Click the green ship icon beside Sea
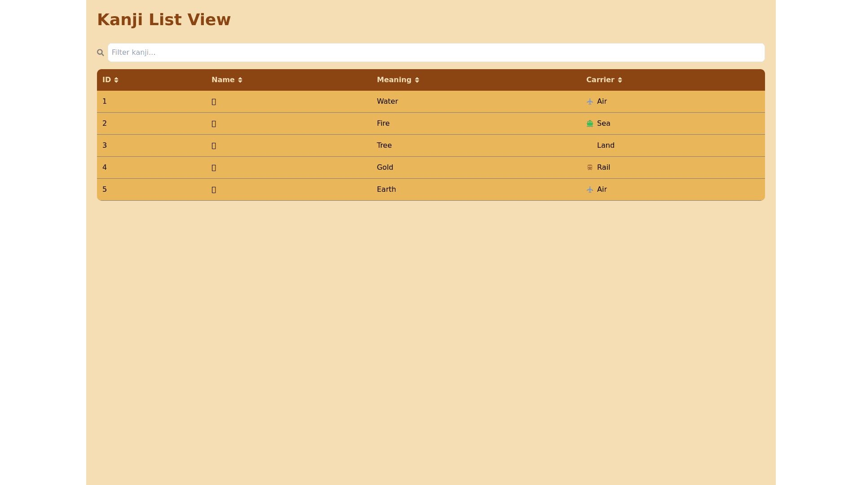 pos(590,123)
